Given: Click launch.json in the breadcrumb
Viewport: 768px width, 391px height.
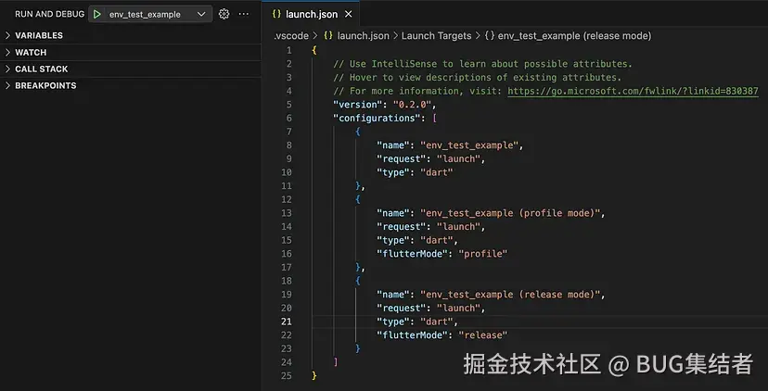Looking at the screenshot, I should pos(363,36).
